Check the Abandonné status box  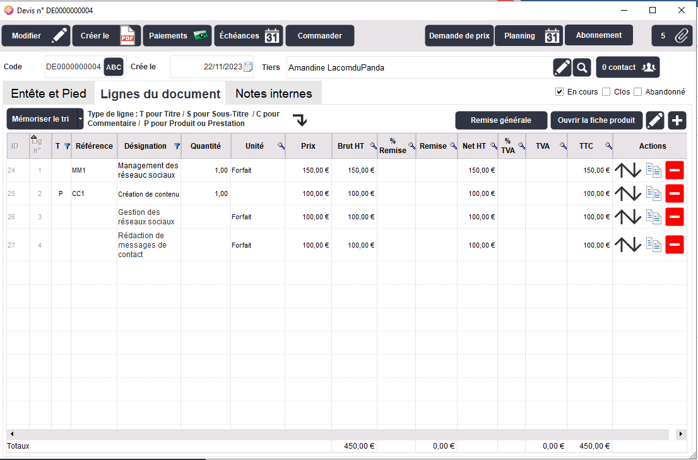tap(637, 92)
